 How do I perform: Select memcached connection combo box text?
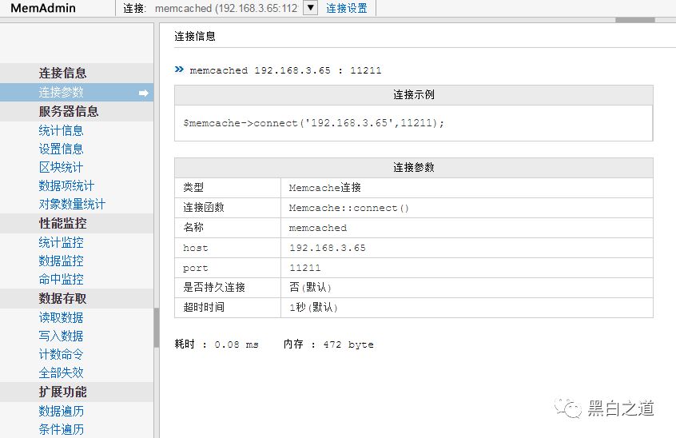(226, 8)
